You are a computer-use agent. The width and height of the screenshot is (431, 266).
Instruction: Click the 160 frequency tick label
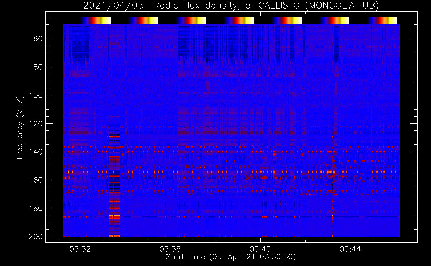click(36, 180)
